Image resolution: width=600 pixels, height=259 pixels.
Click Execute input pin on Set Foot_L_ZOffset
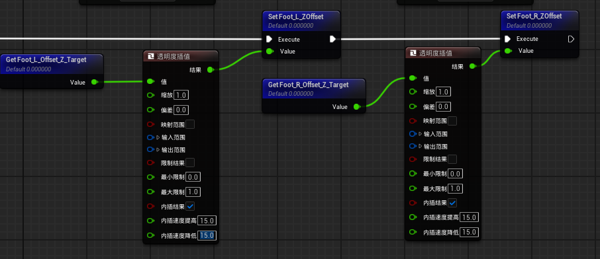269,39
